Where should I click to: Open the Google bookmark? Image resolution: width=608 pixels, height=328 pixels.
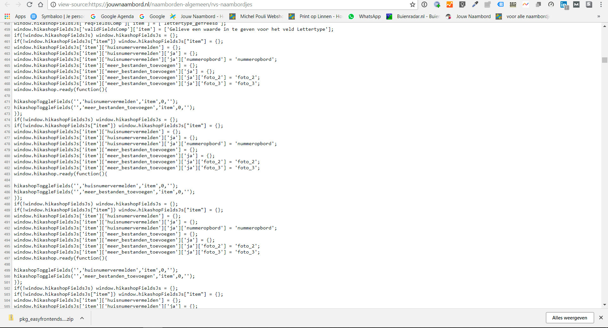152,16
